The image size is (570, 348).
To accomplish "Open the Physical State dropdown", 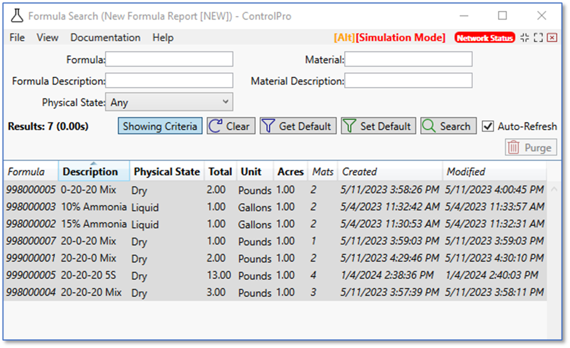I will [227, 102].
